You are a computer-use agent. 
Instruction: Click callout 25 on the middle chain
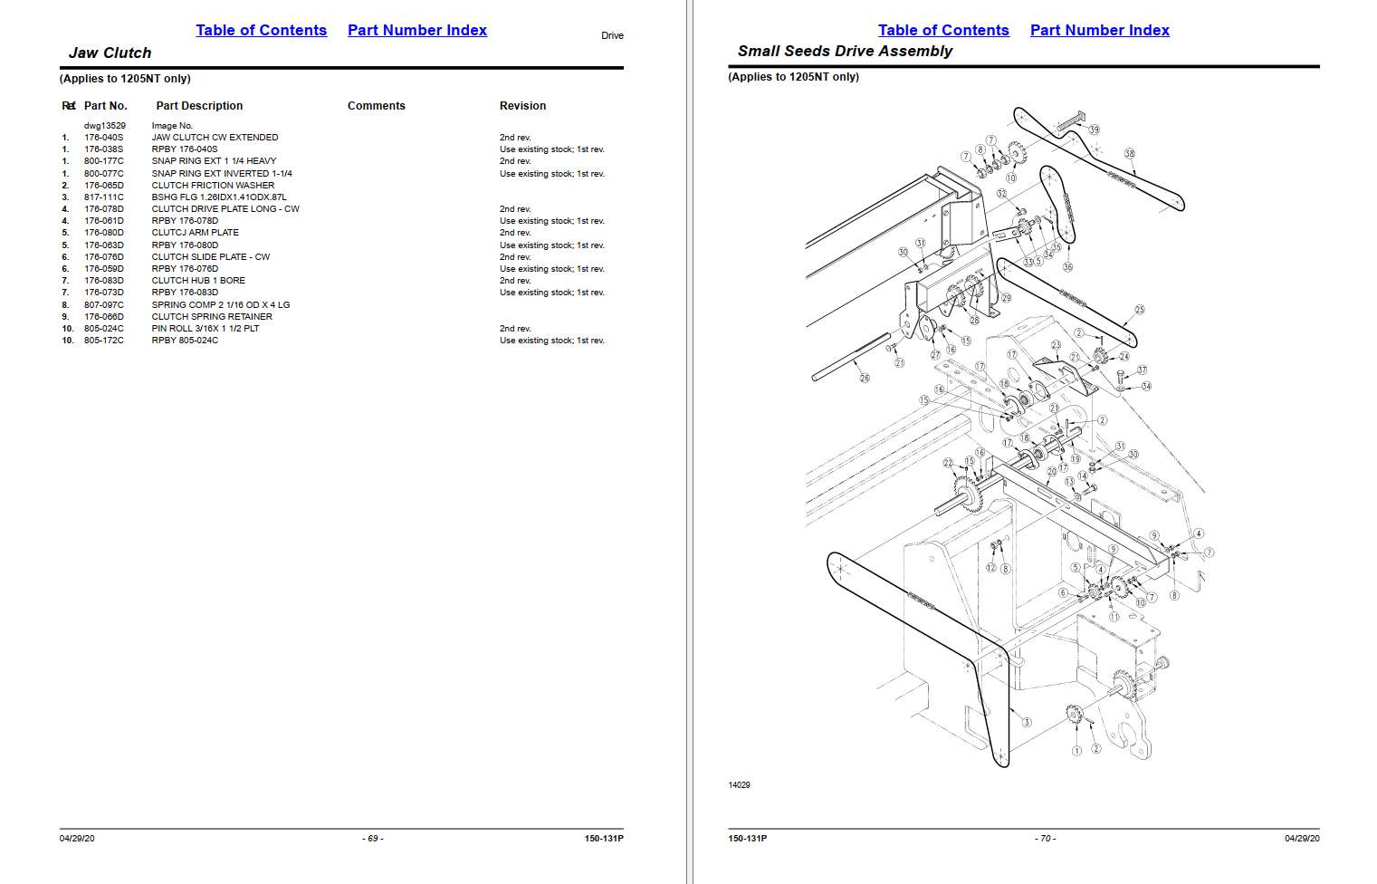click(x=1140, y=310)
